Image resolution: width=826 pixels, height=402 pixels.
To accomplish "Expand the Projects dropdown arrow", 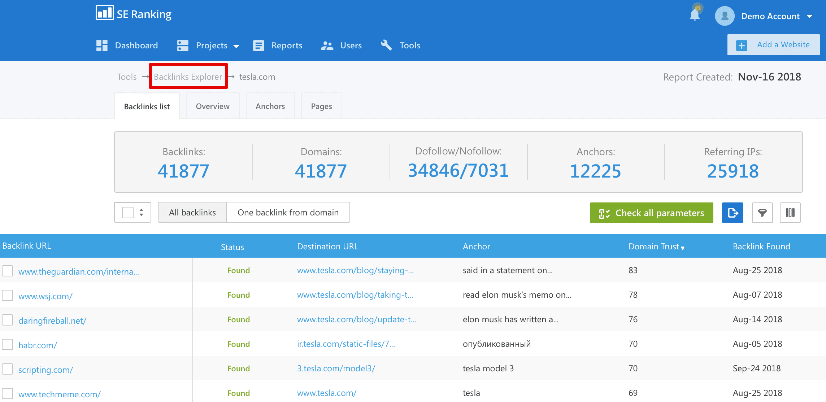I will click(236, 46).
